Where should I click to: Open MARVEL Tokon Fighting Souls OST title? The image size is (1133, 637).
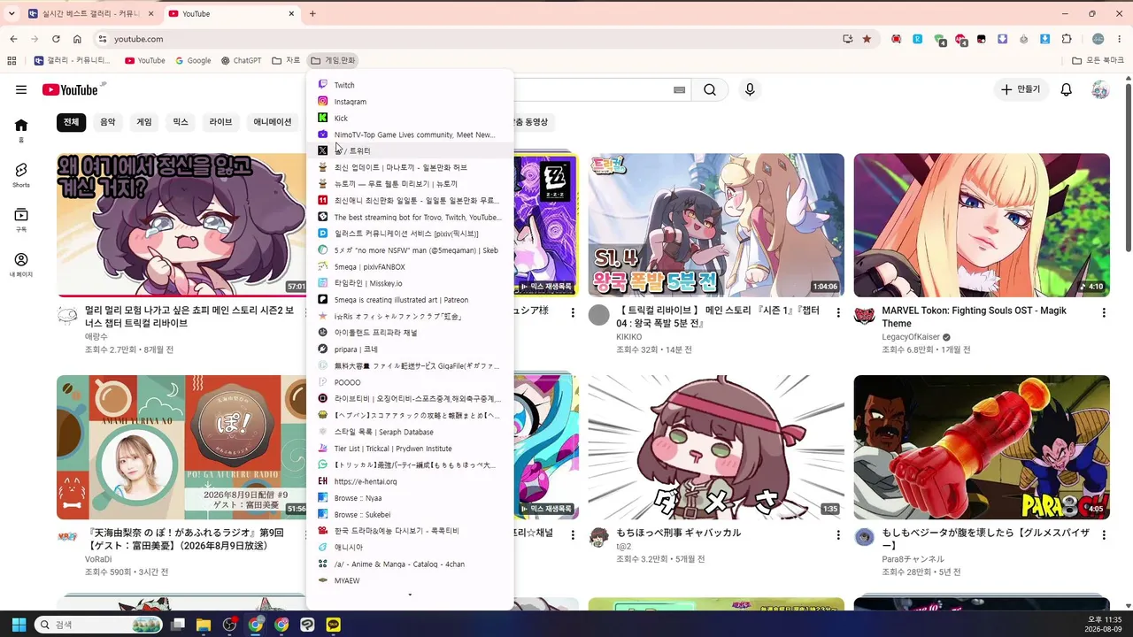point(974,317)
